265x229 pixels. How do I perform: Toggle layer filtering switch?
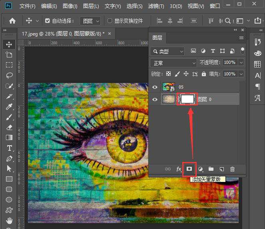click(243, 51)
